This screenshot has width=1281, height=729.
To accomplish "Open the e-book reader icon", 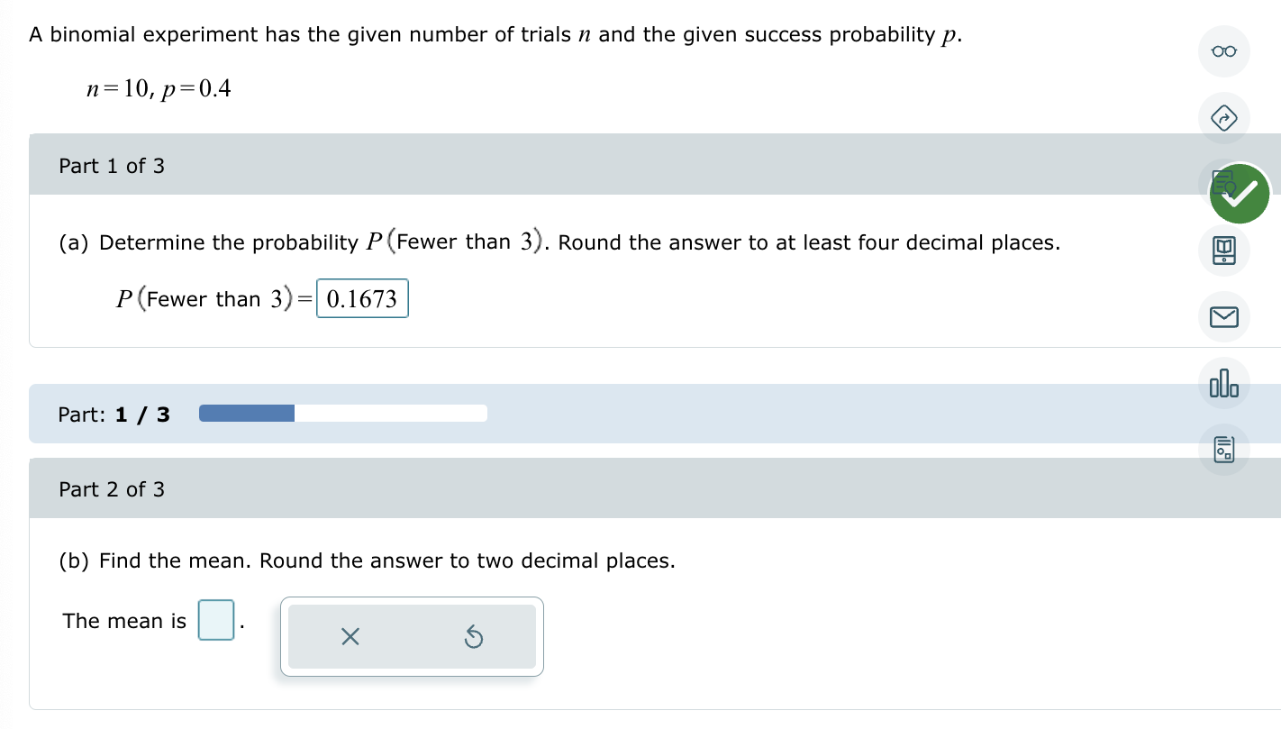I will (x=1223, y=251).
